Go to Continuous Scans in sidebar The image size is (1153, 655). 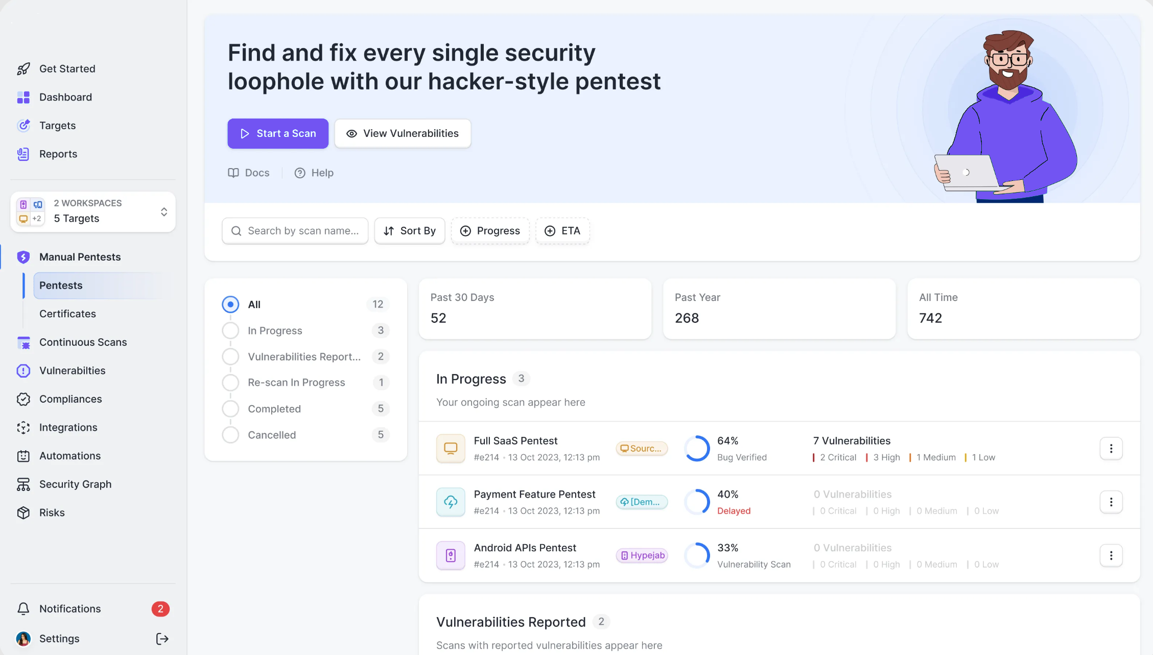(x=83, y=342)
